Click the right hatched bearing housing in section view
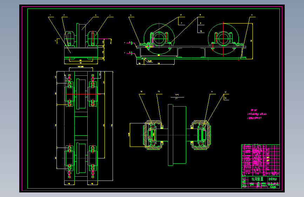 pyautogui.click(x=201, y=135)
